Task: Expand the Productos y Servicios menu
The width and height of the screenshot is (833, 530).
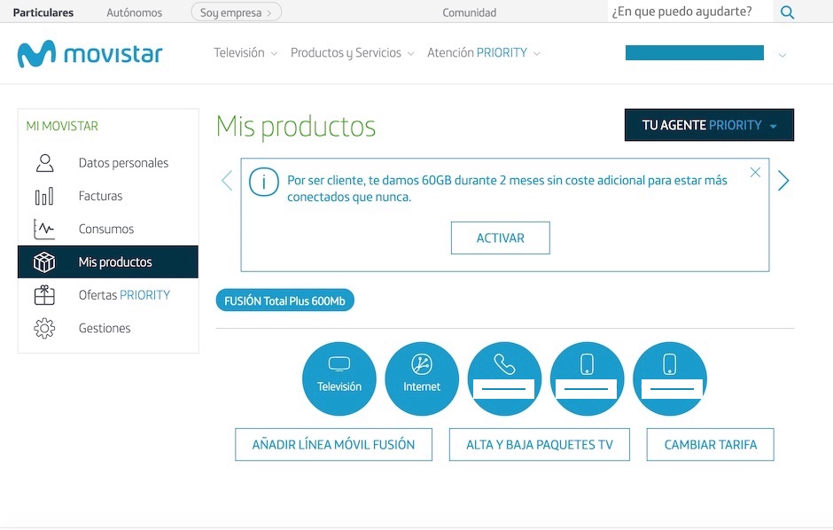Action: point(352,52)
